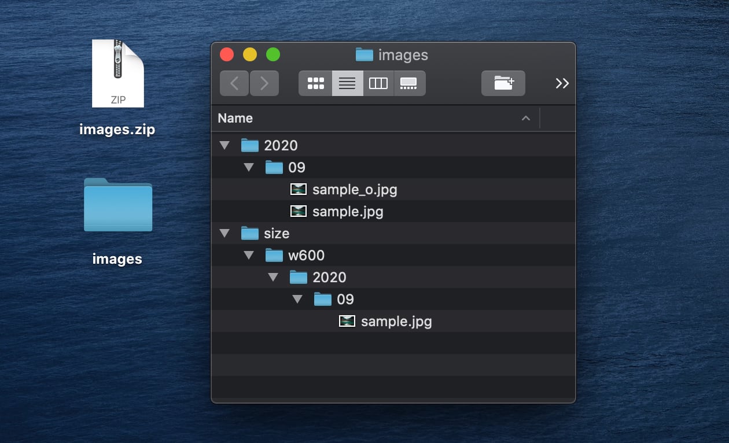Switch Finder to icon view
729x443 pixels.
tap(315, 83)
